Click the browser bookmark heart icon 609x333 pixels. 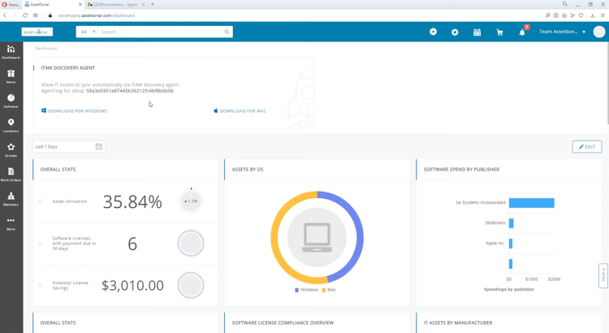click(x=581, y=15)
